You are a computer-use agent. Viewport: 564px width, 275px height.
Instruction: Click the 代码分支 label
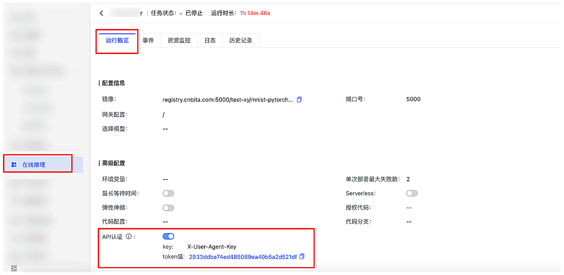tap(358, 222)
